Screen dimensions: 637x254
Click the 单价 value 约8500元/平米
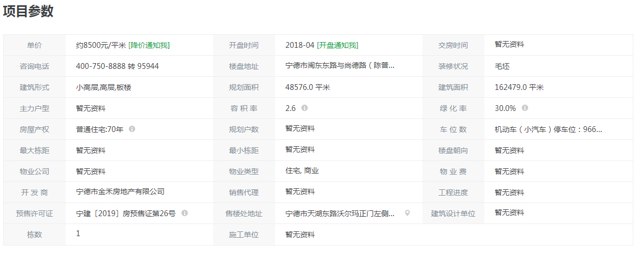[101, 45]
